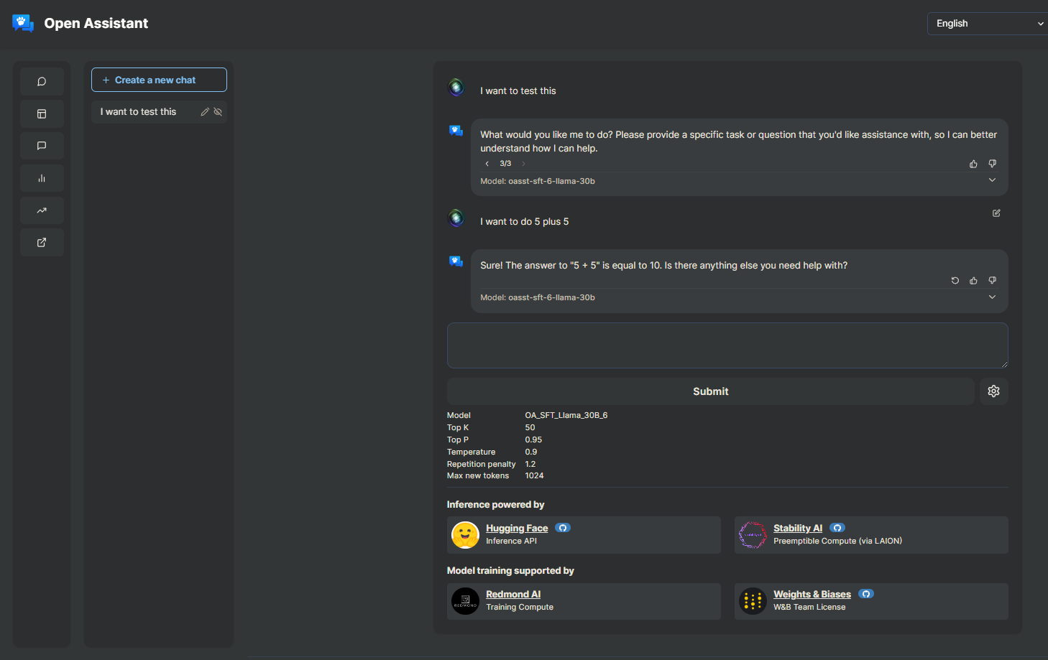Open the Hugging Face link
Screen dimensions: 1048x660
click(516, 527)
